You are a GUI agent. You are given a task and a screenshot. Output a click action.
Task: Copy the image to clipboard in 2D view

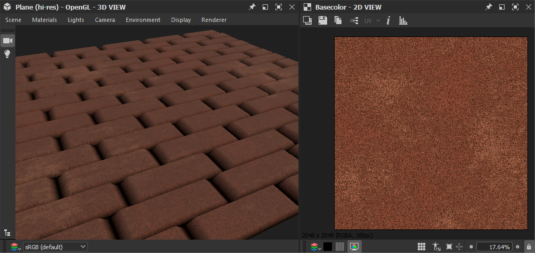pyautogui.click(x=338, y=21)
